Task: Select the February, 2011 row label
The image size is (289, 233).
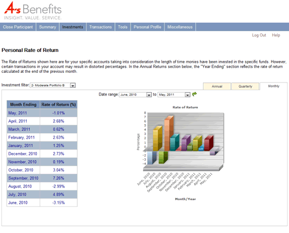Action: coord(21,137)
